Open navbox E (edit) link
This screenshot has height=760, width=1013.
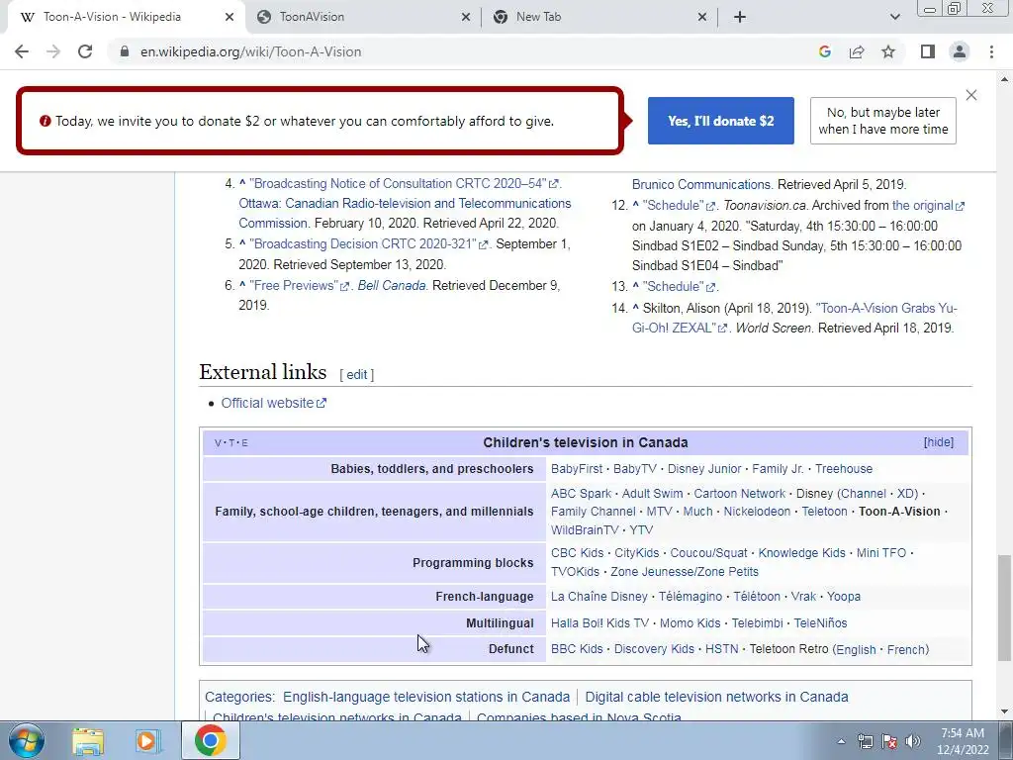coord(245,442)
